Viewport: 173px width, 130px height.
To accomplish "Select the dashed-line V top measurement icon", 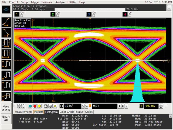I will pos(6,96).
